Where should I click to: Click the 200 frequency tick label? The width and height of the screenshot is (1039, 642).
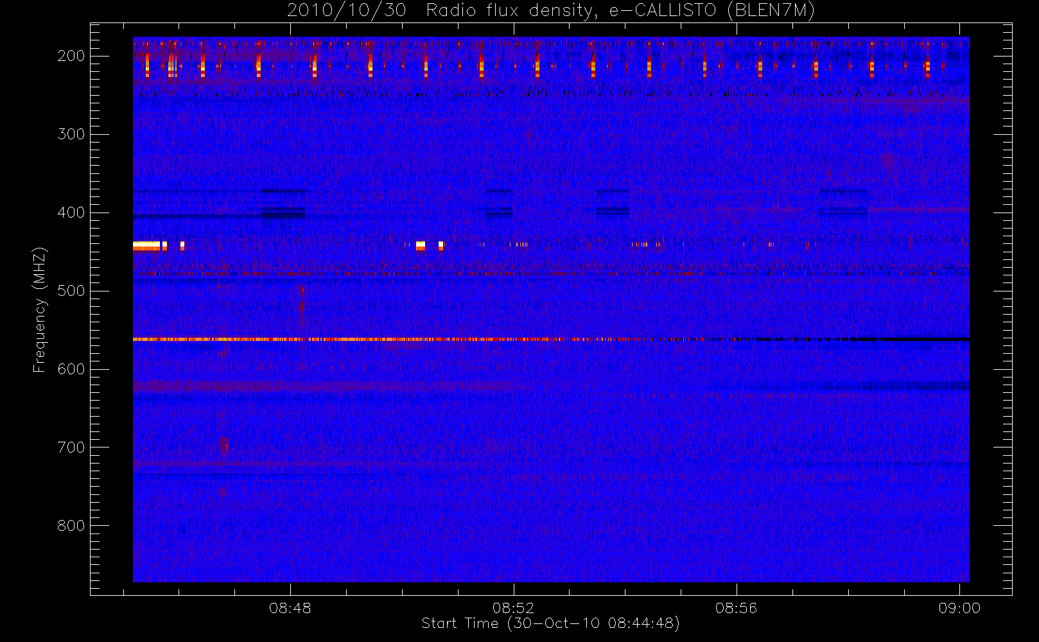click(x=71, y=56)
